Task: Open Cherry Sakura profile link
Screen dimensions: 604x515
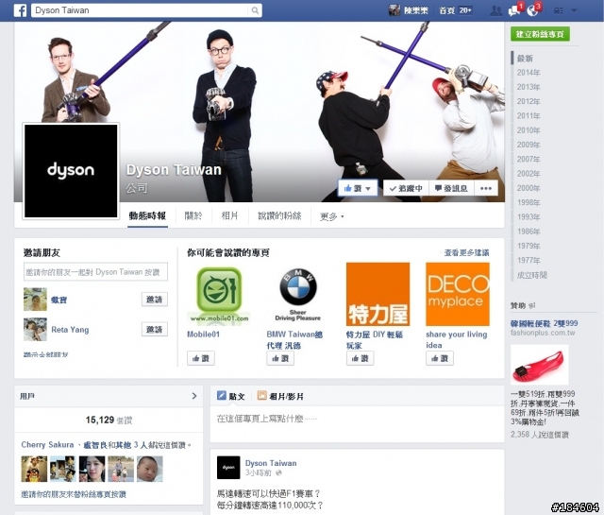Action: click(x=47, y=445)
